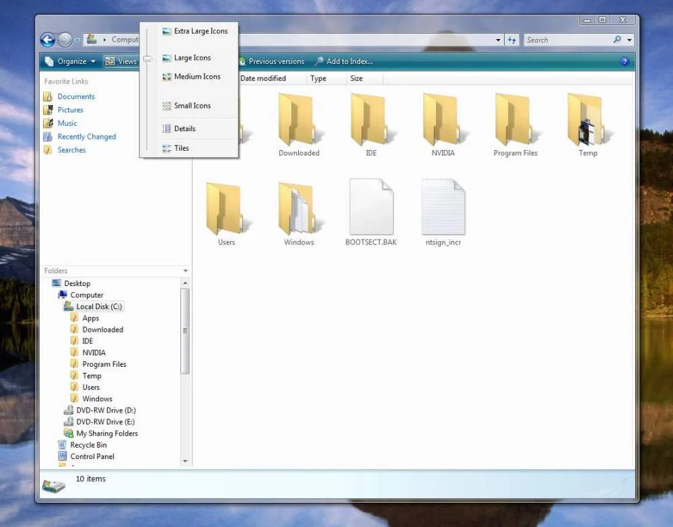The height and width of the screenshot is (527, 673).
Task: Click the blue Help question mark icon
Action: point(625,61)
